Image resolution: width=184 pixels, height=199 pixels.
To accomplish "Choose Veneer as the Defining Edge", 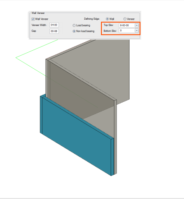I will tap(125, 19).
